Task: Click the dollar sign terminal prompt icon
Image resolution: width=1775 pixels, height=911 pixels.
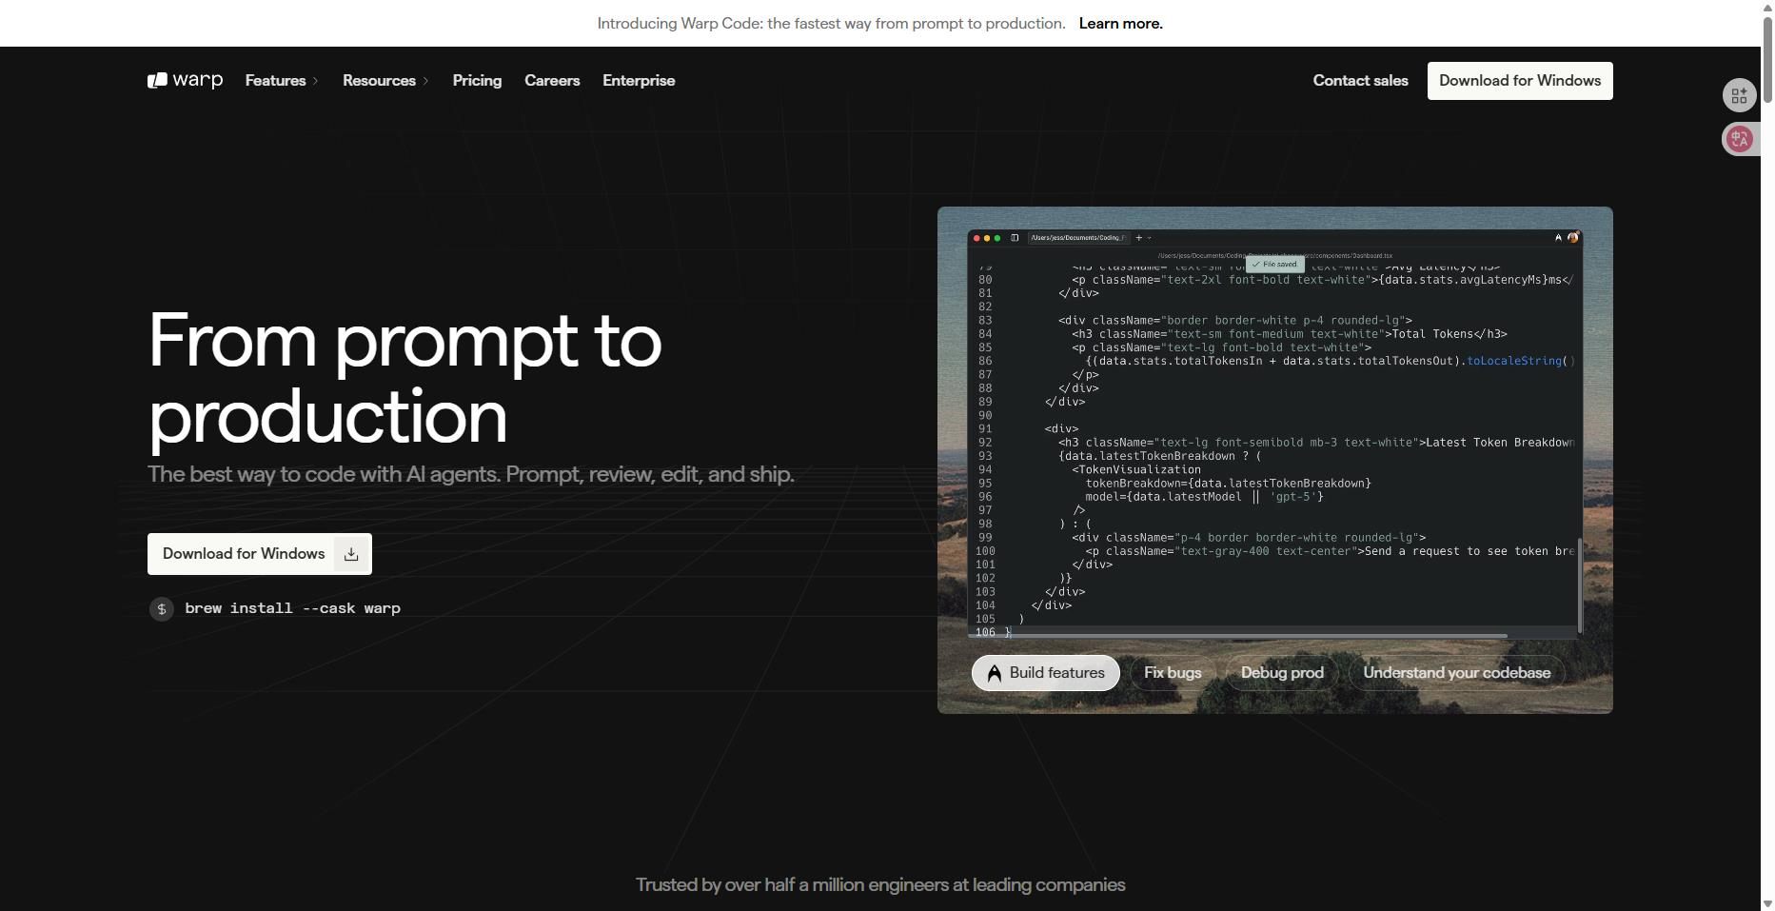Action: (x=162, y=609)
